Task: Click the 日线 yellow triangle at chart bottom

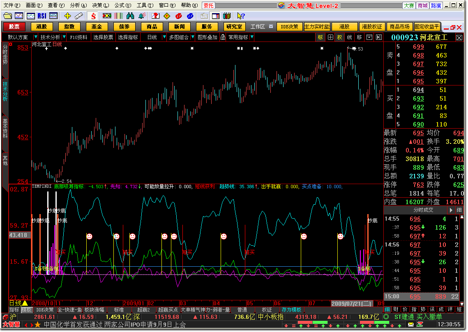Action: click(25, 303)
